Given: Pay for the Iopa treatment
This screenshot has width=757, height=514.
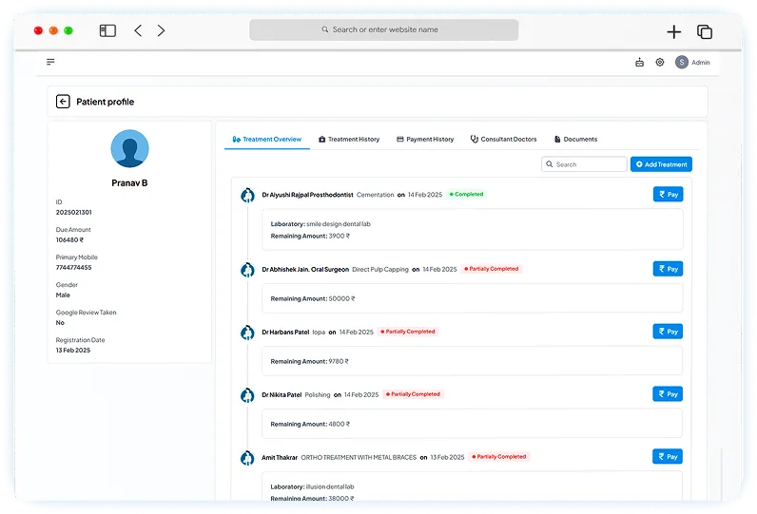Looking at the screenshot, I should click(x=668, y=332).
